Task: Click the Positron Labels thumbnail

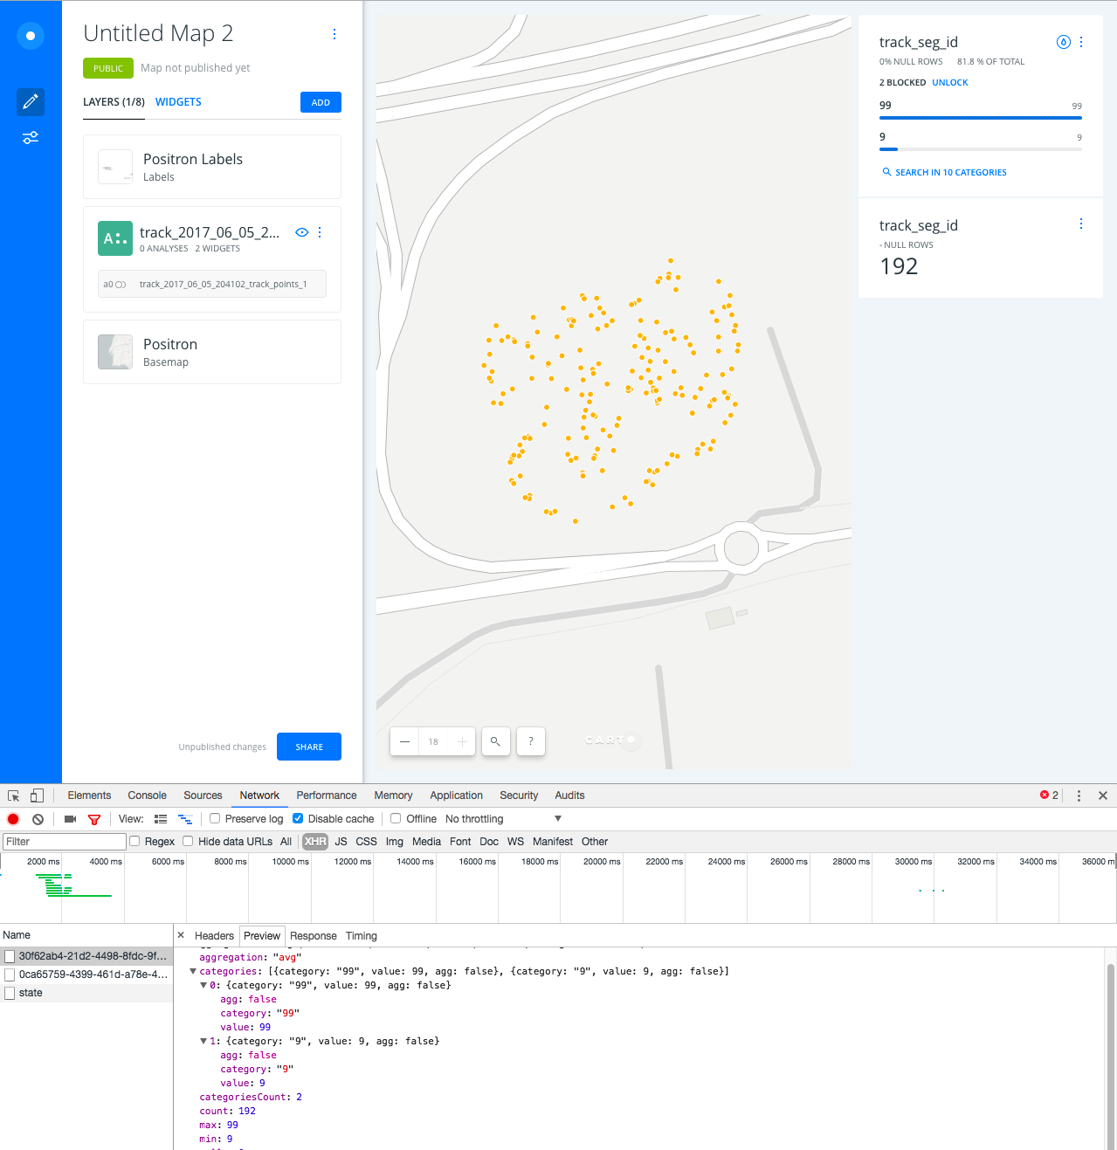Action: 115,167
